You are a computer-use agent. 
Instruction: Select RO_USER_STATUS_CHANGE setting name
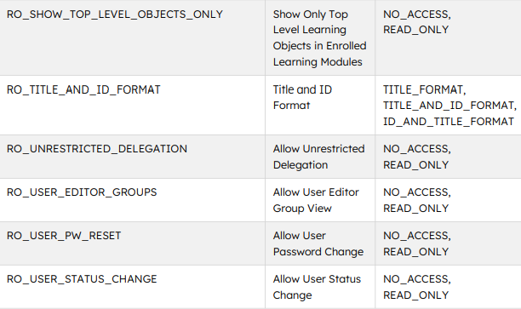pos(82,279)
